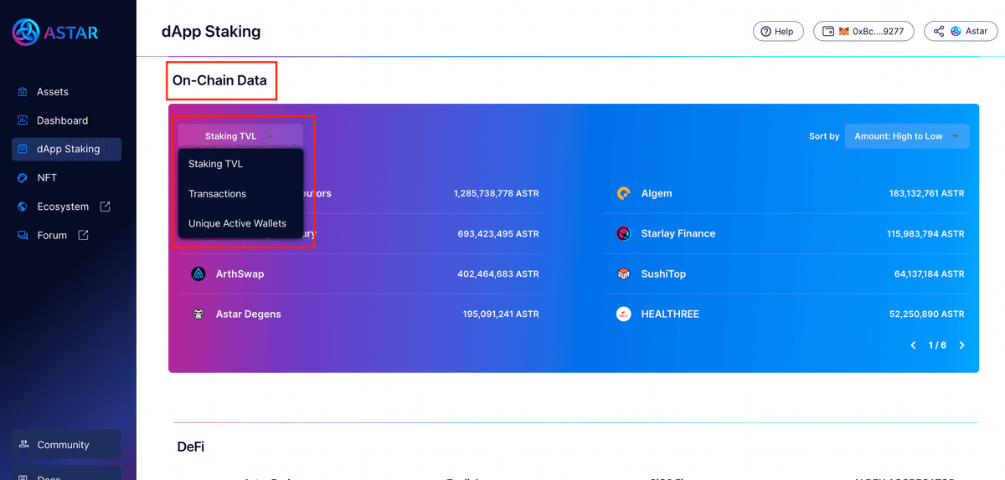Screen dimensions: 1005x480
Task: Go to next page of dApp list
Action: point(961,345)
